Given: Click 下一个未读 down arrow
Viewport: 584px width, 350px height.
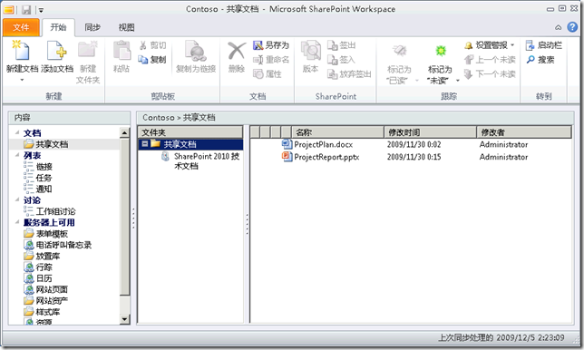Looking at the screenshot, I should click(468, 74).
